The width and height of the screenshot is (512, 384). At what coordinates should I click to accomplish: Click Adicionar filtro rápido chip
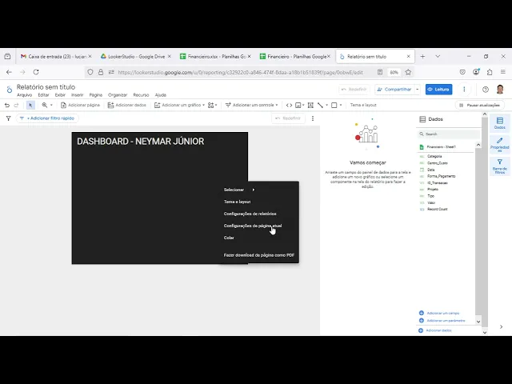tap(47, 118)
